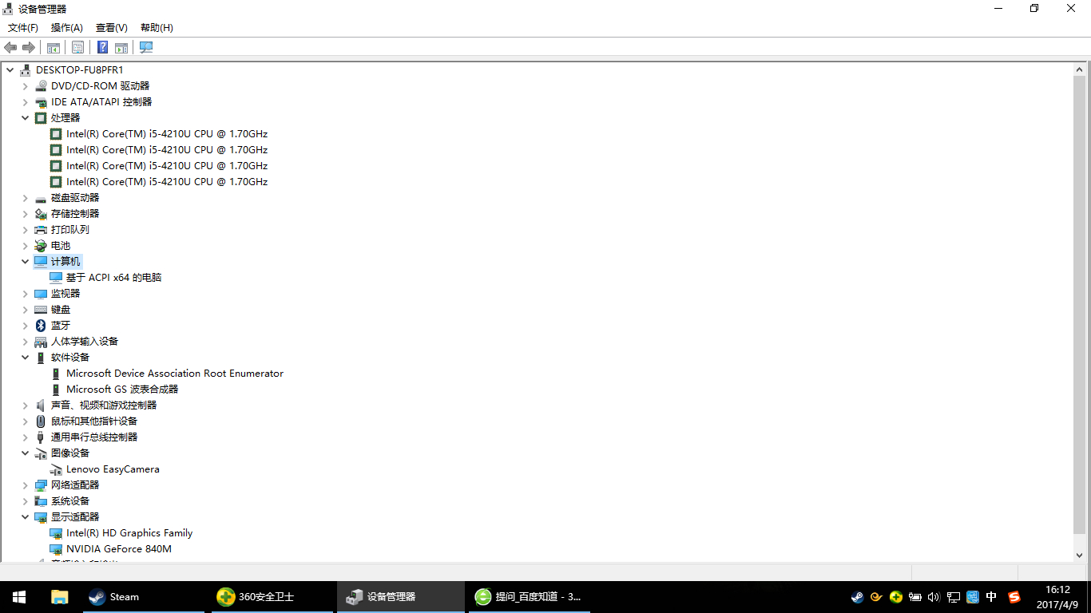
Task: Select "基于 ACPI x64 的电脑" entry
Action: click(x=114, y=277)
